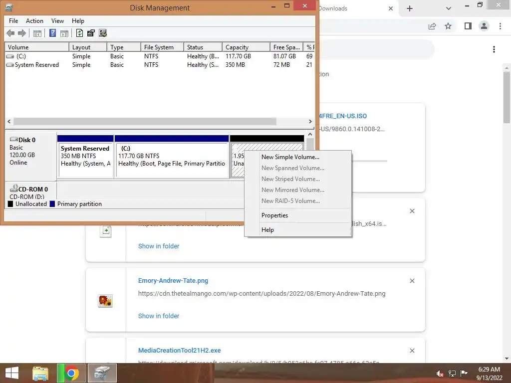This screenshot has width=511, height=383.
Task: Open Chrome three-dot main menu
Action: tap(500, 26)
